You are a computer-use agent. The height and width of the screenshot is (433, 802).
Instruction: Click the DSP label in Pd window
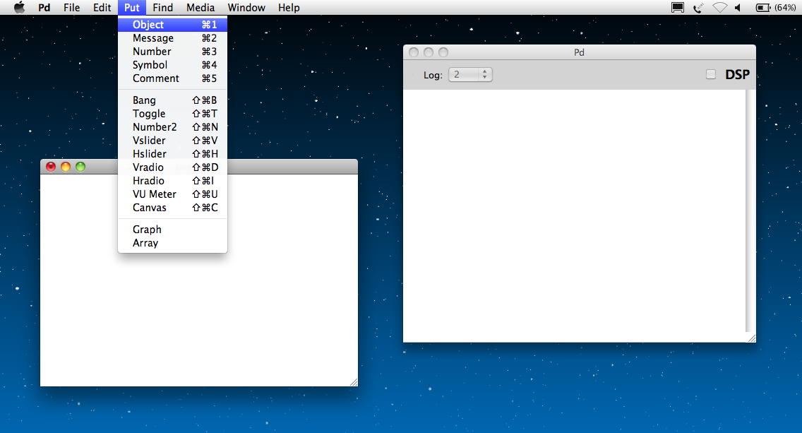click(x=738, y=75)
